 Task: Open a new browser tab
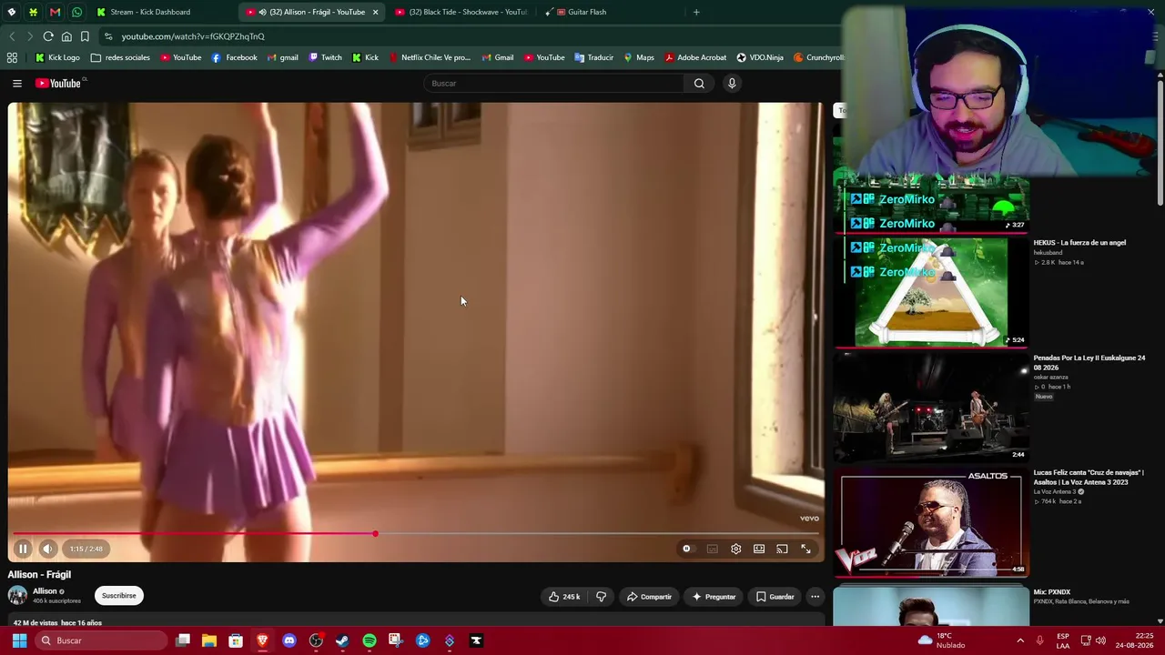click(x=696, y=12)
